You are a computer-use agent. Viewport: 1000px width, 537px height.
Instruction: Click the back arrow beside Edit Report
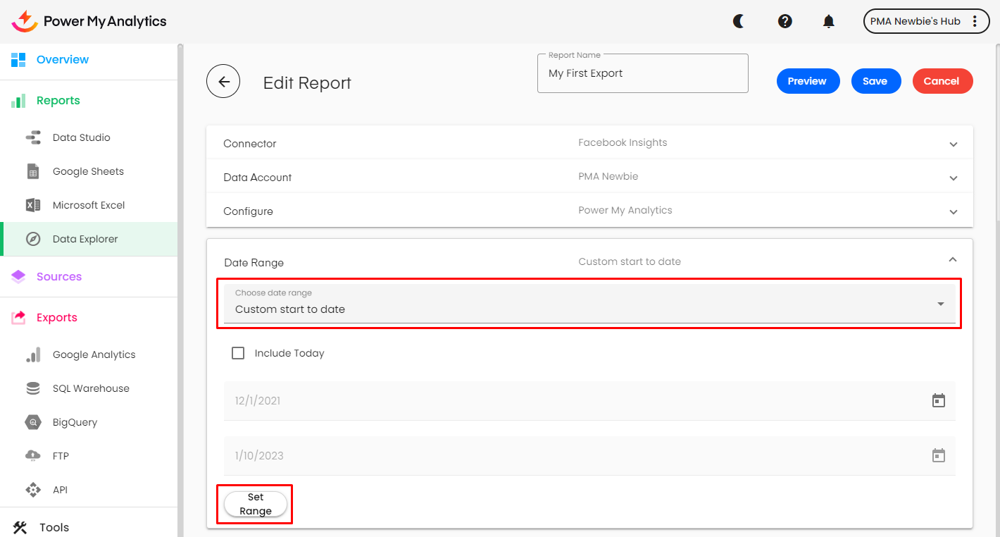pos(223,82)
